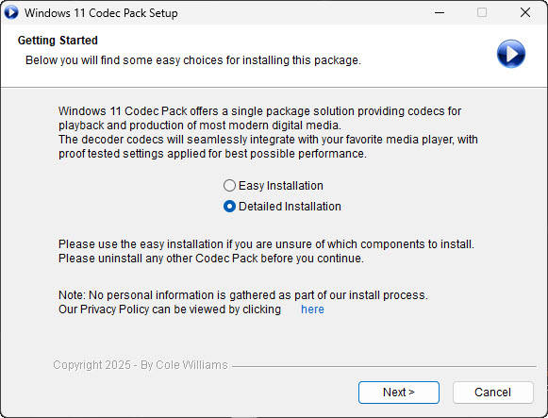This screenshot has width=548, height=418.
Task: Click the 'Please uninstall any other Codec Pack' line
Action: (211, 259)
